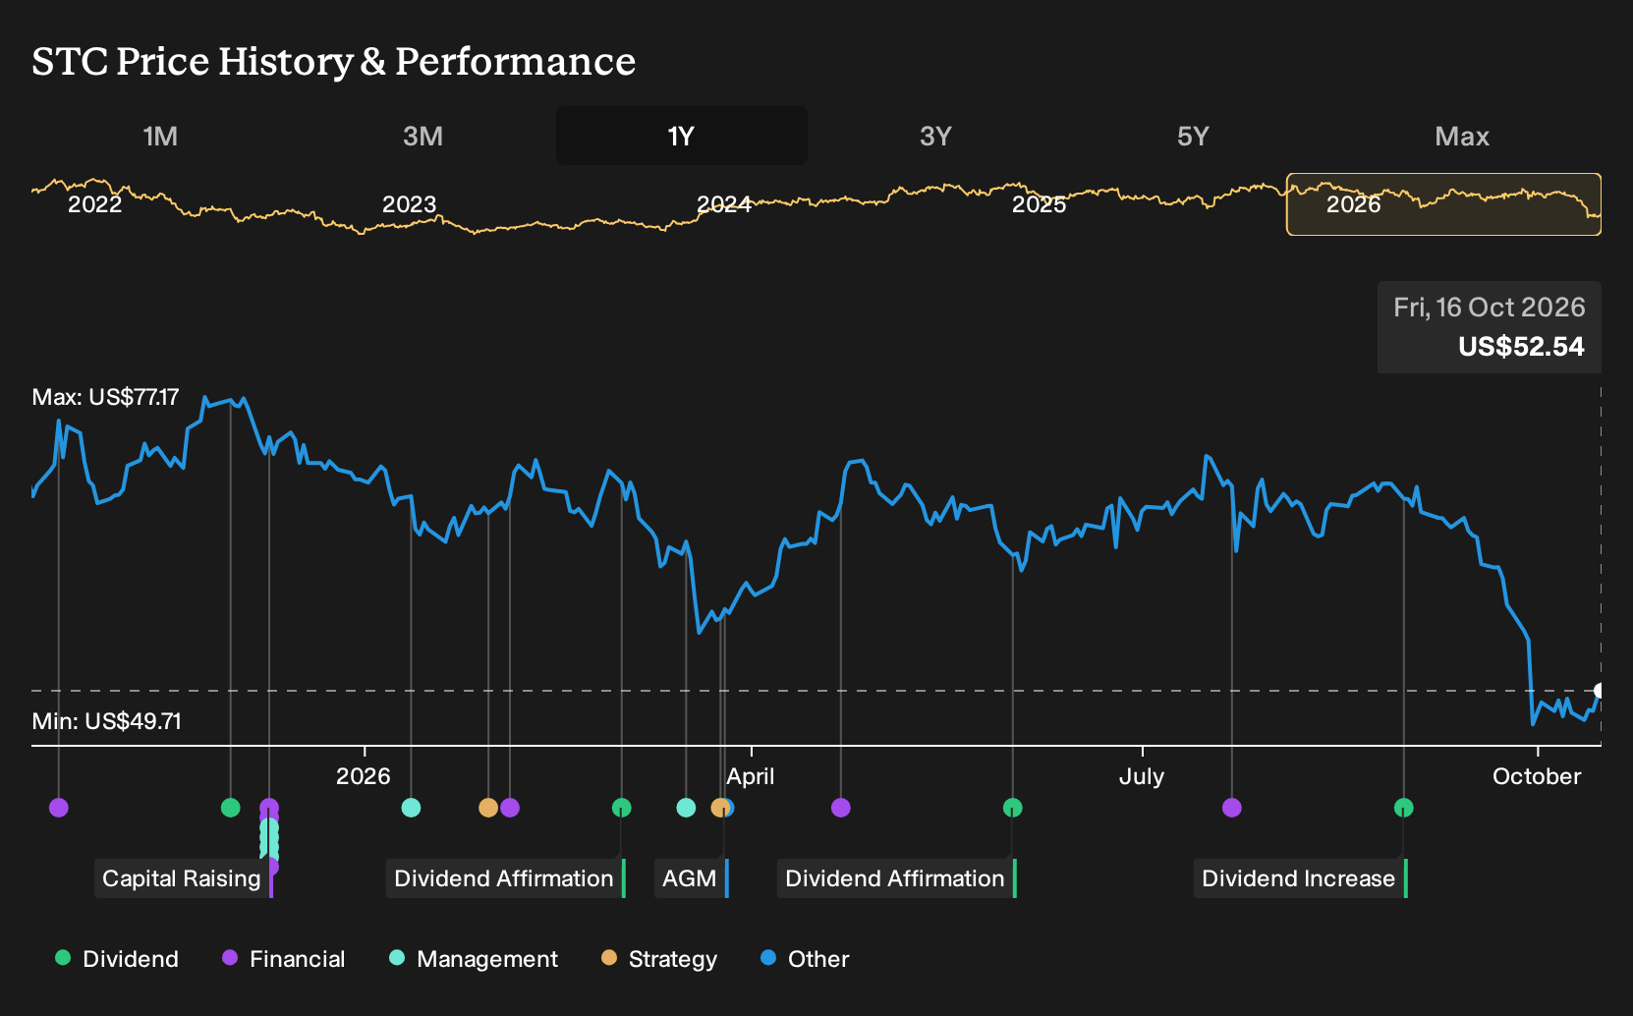Toggle the Management legend filter
Screen dimensions: 1633x1016
click(x=474, y=959)
